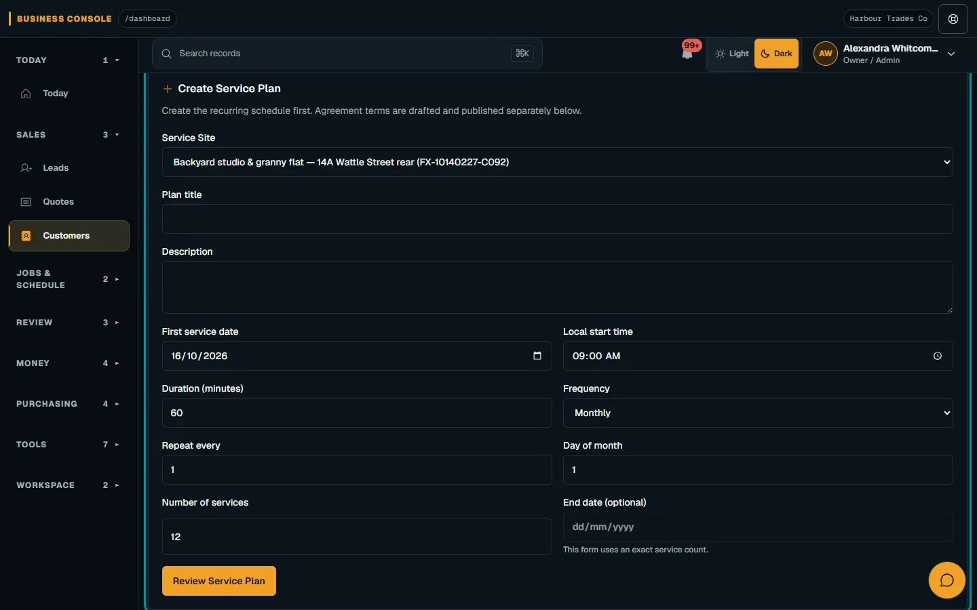Click the /dashboard breadcrumb
The image size is (977, 610).
point(147,19)
